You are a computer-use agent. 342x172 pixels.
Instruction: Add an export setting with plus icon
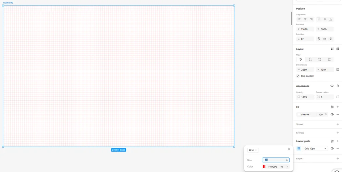tap(338, 158)
